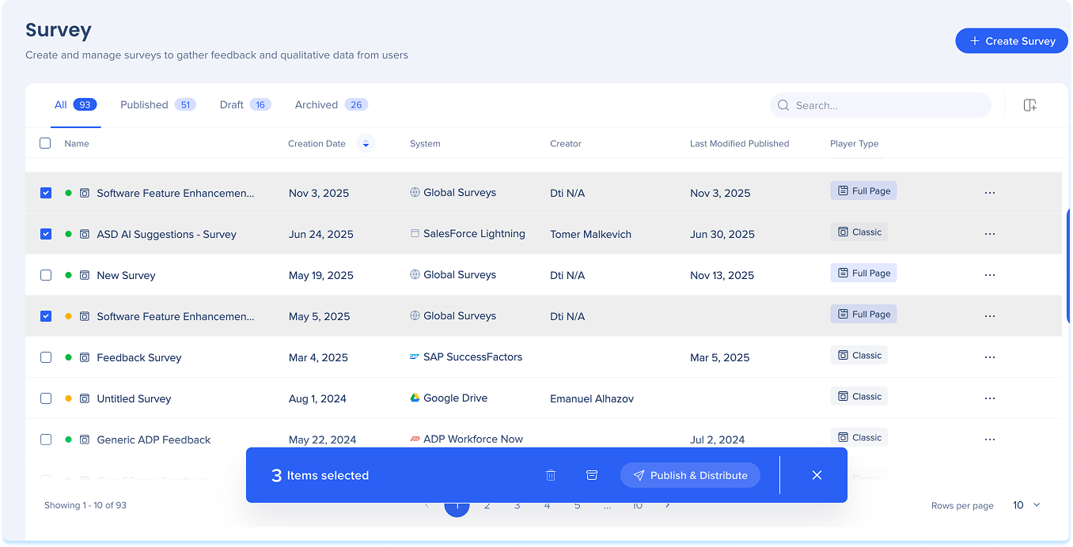Check the Feedback Survey row checkbox
The image size is (1073, 547).
point(46,357)
